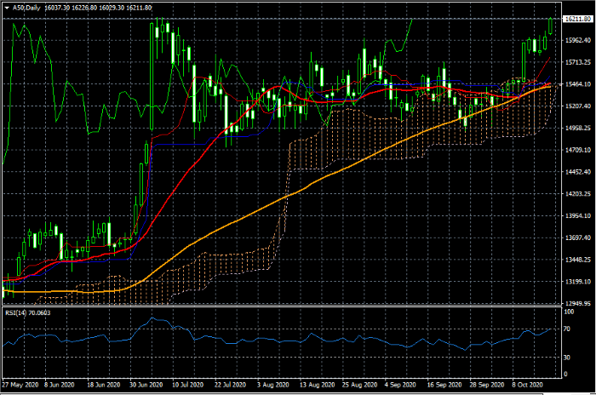Click the 27 May 2020 date label

(x=20, y=385)
